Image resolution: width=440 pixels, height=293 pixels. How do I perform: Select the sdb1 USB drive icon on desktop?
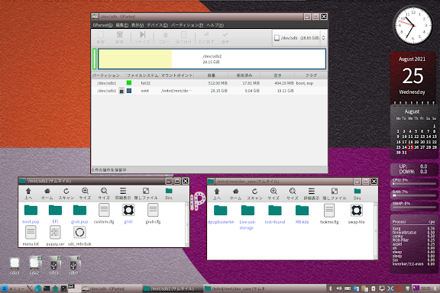tap(53, 264)
